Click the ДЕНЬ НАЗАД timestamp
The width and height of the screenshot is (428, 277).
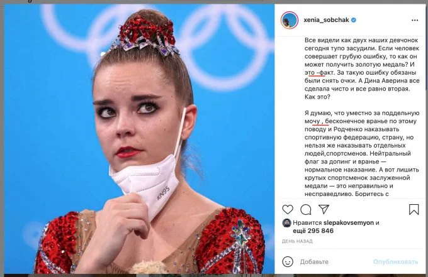tap(297, 241)
